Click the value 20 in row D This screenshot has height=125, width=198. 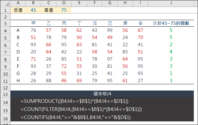(x=33, y=52)
